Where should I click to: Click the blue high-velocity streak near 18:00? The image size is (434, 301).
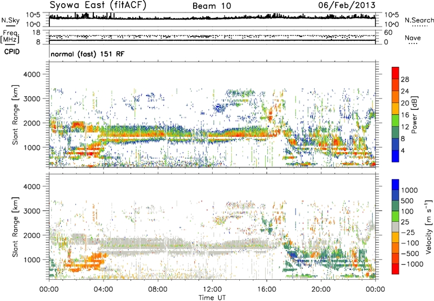click(292, 254)
